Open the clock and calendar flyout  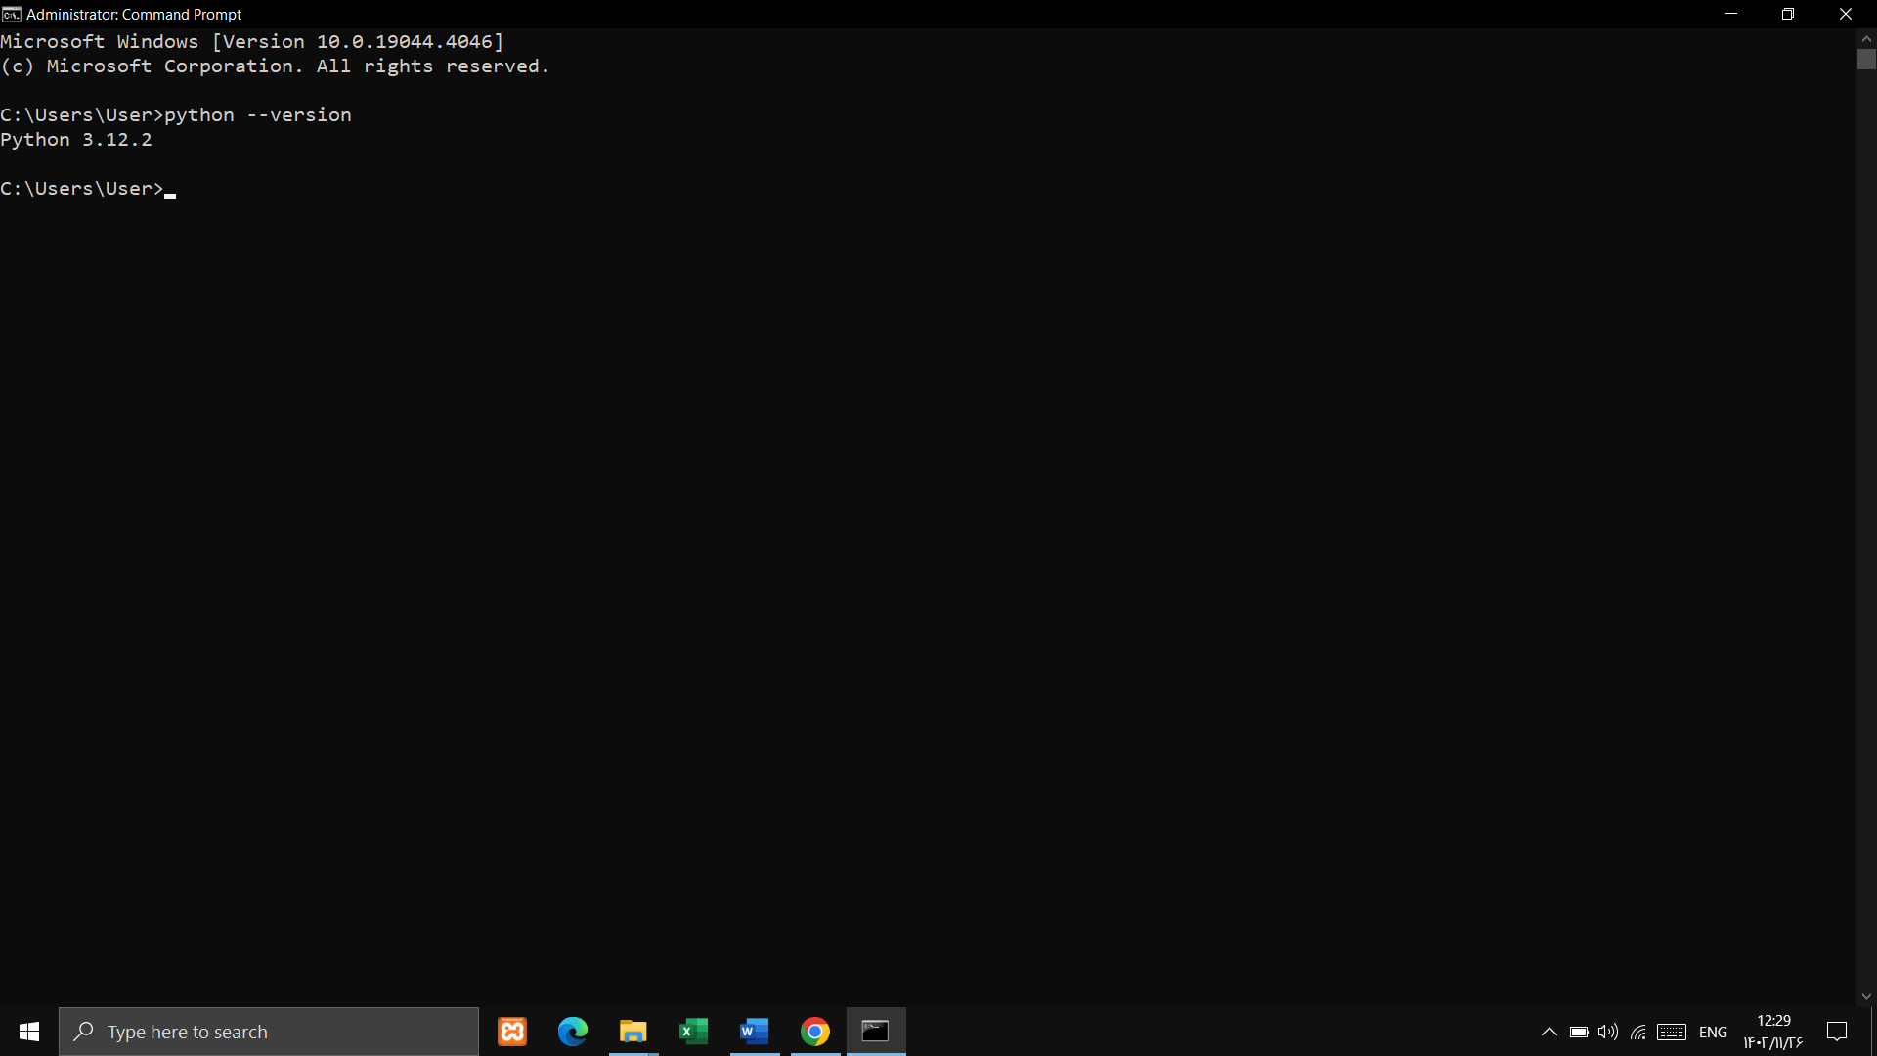(x=1773, y=1032)
